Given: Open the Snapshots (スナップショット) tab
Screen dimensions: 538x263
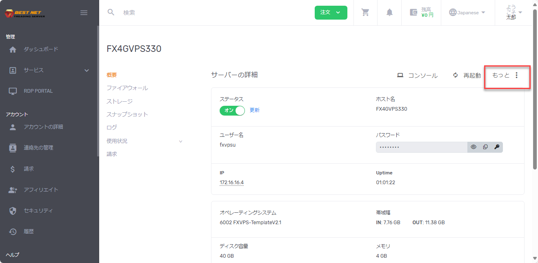Looking at the screenshot, I should [x=127, y=114].
